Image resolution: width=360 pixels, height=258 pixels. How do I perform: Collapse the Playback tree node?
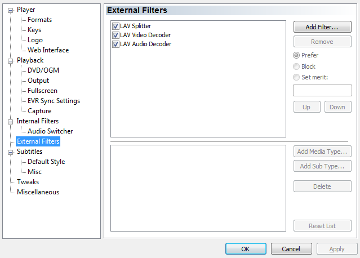(x=10, y=61)
